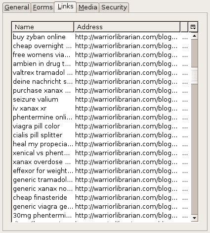Select the 'ambien in drug t...' row
Screen dimensions: 210x233
click(x=102, y=63)
